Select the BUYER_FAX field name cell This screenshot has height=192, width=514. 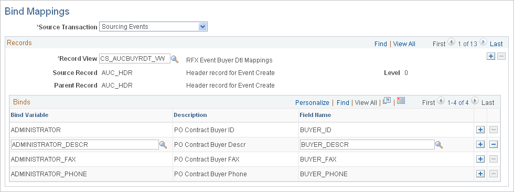pyautogui.click(x=318, y=159)
